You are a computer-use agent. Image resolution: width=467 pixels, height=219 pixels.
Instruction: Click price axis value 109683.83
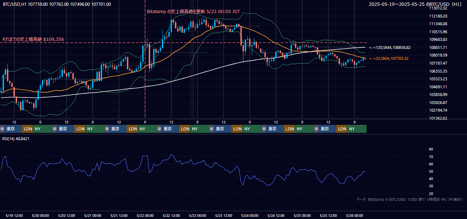438,39
